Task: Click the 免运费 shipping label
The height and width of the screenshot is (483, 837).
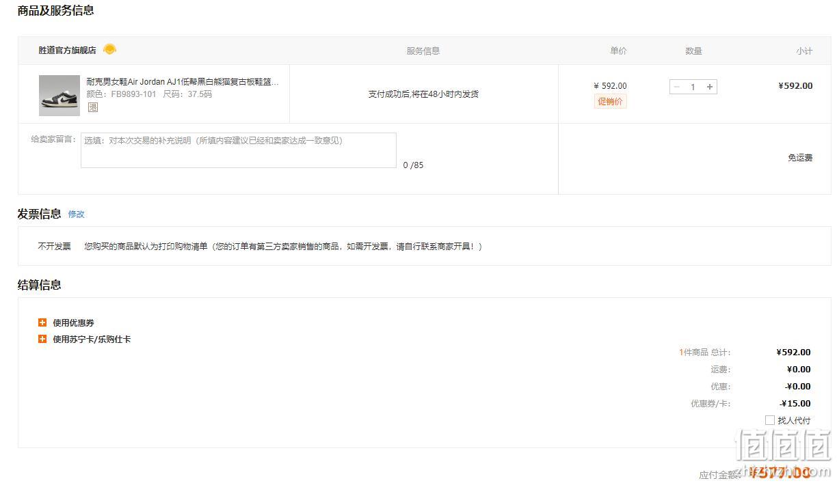Action: tap(800, 158)
